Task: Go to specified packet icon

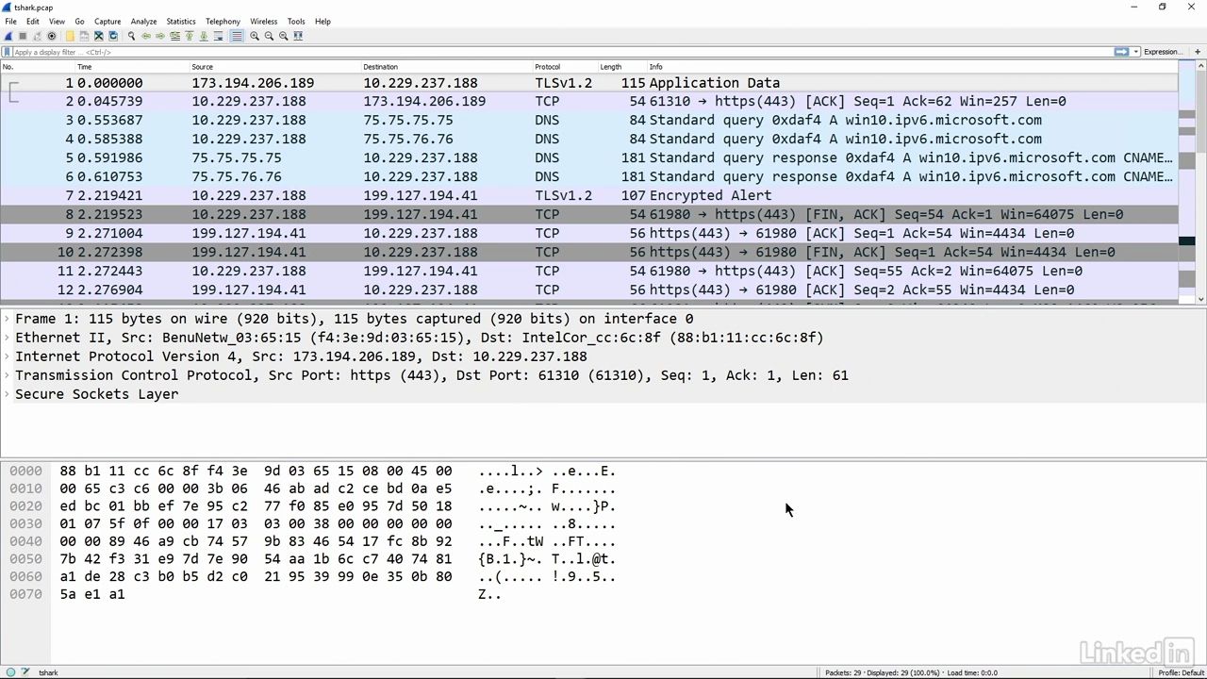Action: tap(174, 36)
